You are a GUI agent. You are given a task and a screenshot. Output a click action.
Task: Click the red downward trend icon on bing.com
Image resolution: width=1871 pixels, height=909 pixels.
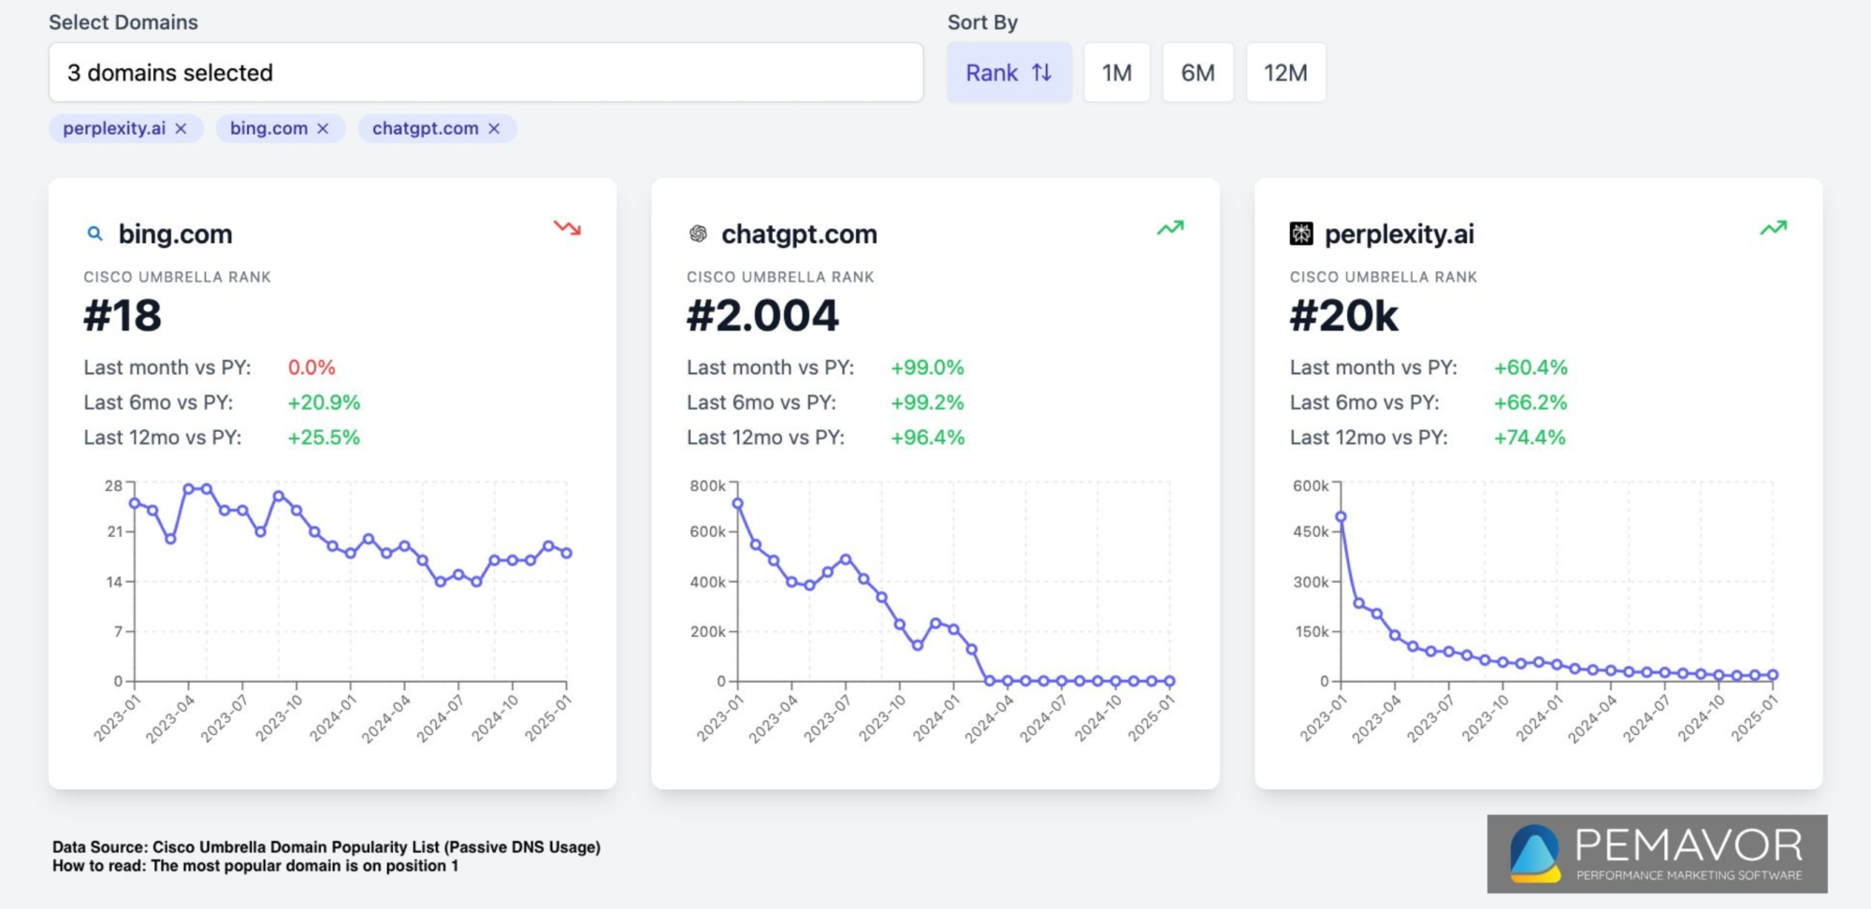point(567,227)
